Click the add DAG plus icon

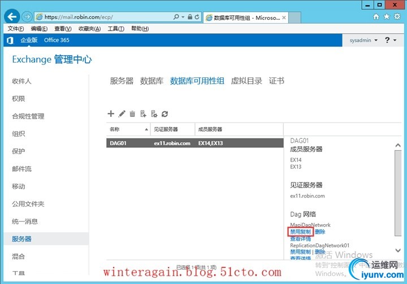pos(111,113)
